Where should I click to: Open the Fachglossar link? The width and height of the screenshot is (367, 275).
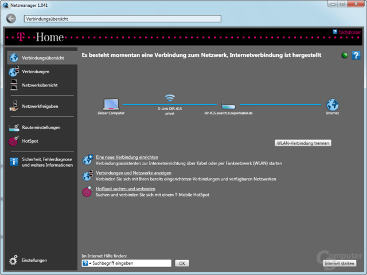[x=350, y=32]
